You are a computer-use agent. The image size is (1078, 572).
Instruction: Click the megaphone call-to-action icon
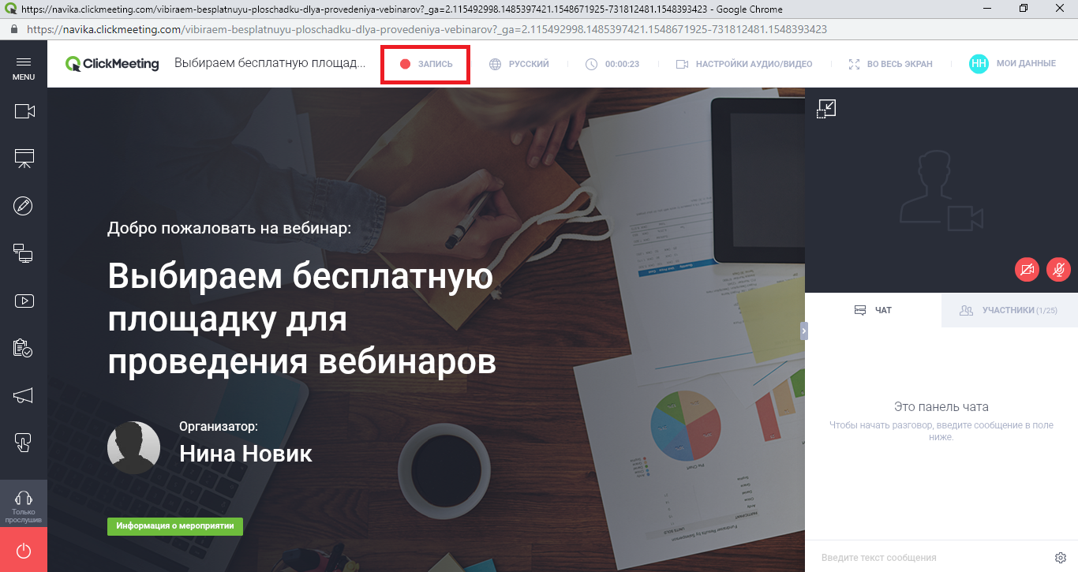coord(24,396)
